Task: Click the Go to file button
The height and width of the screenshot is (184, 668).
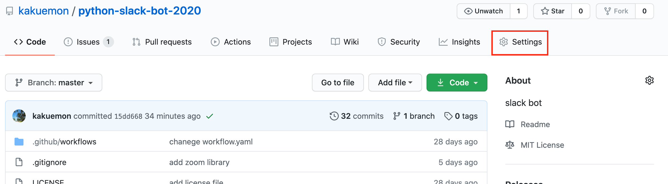Action: point(338,82)
